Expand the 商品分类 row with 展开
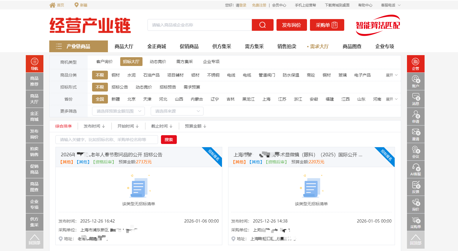Image resolution: width=458 pixels, height=251 pixels. pyautogui.click(x=392, y=75)
